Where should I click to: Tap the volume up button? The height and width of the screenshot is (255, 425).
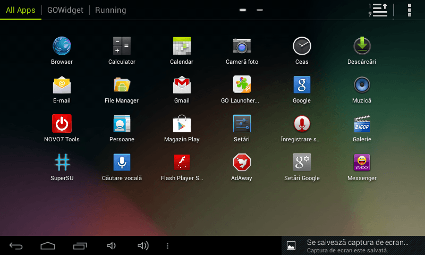pyautogui.click(x=143, y=245)
